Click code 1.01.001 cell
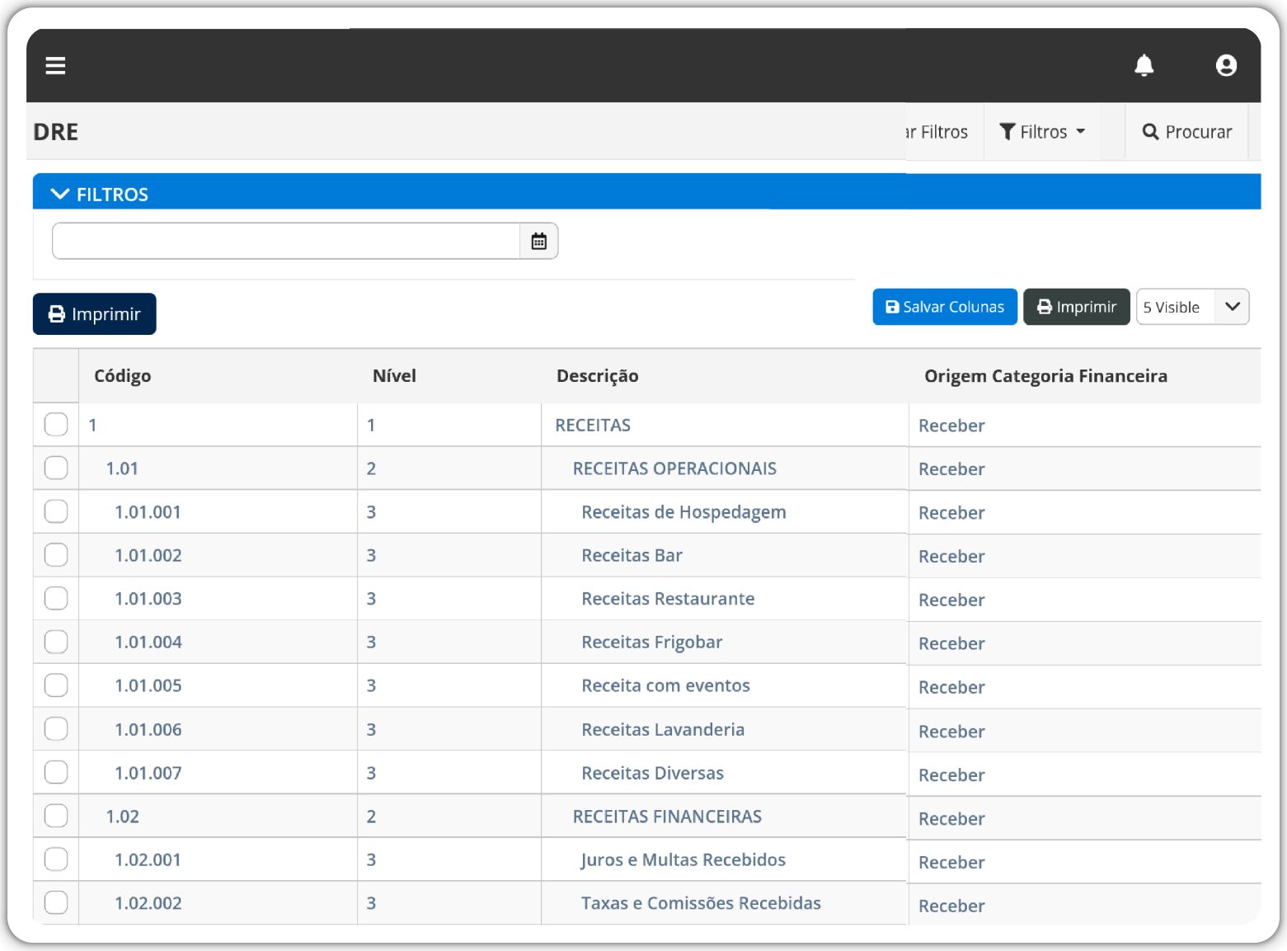This screenshot has height=951, width=1287. coord(148,512)
